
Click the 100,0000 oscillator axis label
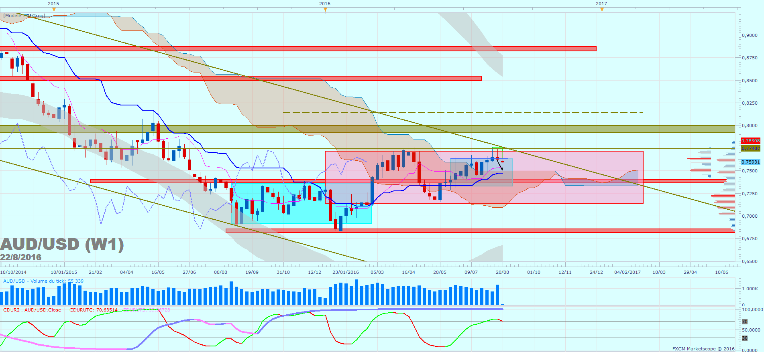pyautogui.click(x=752, y=310)
